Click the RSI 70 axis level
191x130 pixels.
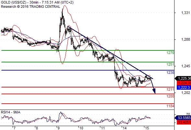[188, 114]
